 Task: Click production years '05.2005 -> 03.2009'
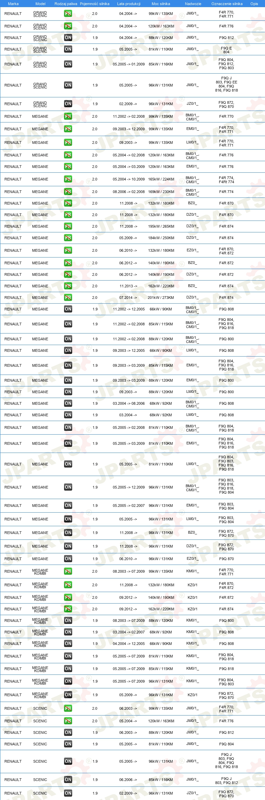pos(129,443)
